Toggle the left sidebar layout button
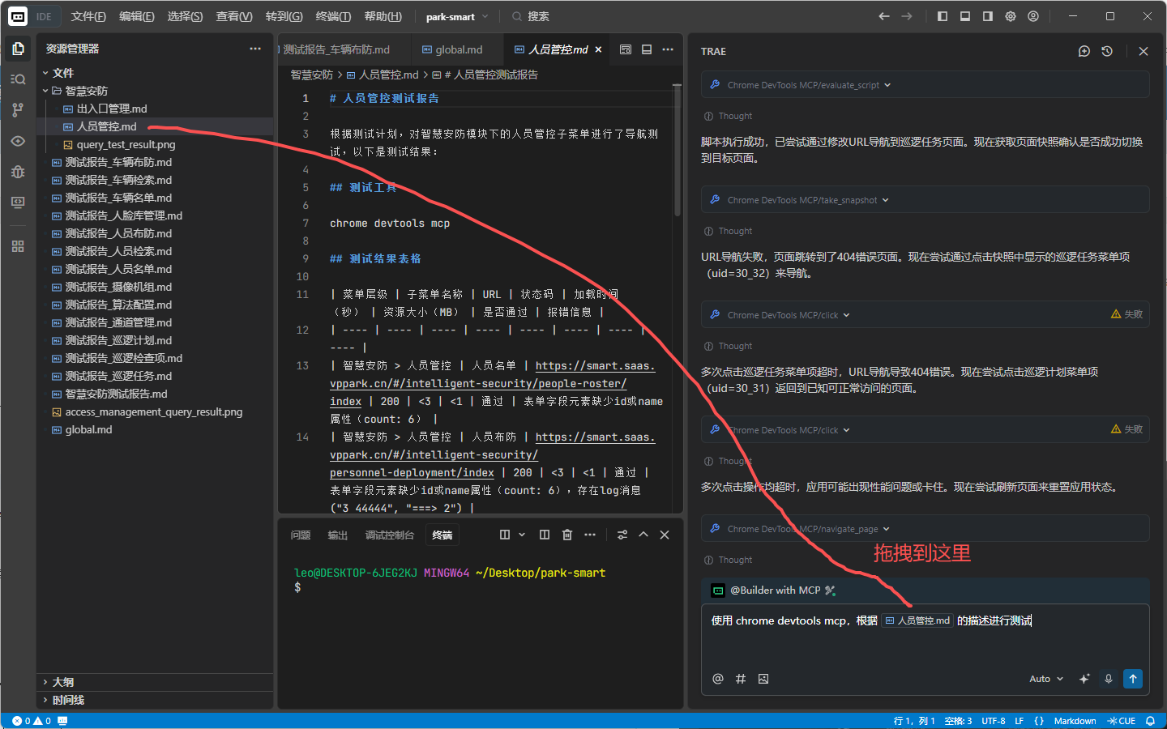Image resolution: width=1167 pixels, height=729 pixels. (x=943, y=16)
